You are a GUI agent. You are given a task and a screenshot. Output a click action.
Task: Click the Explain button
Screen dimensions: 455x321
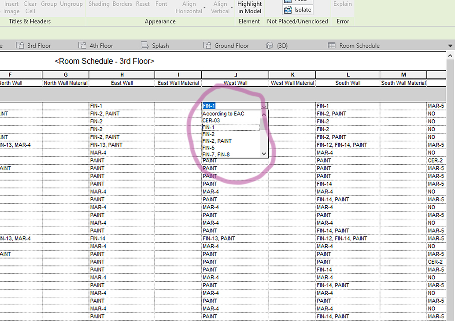pos(342,4)
